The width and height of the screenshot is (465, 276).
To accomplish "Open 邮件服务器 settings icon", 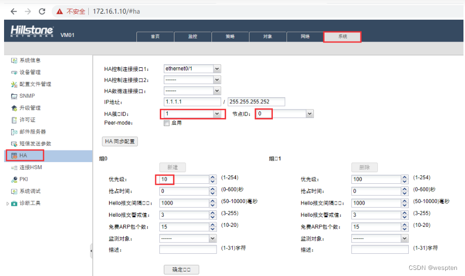I will tap(14, 132).
